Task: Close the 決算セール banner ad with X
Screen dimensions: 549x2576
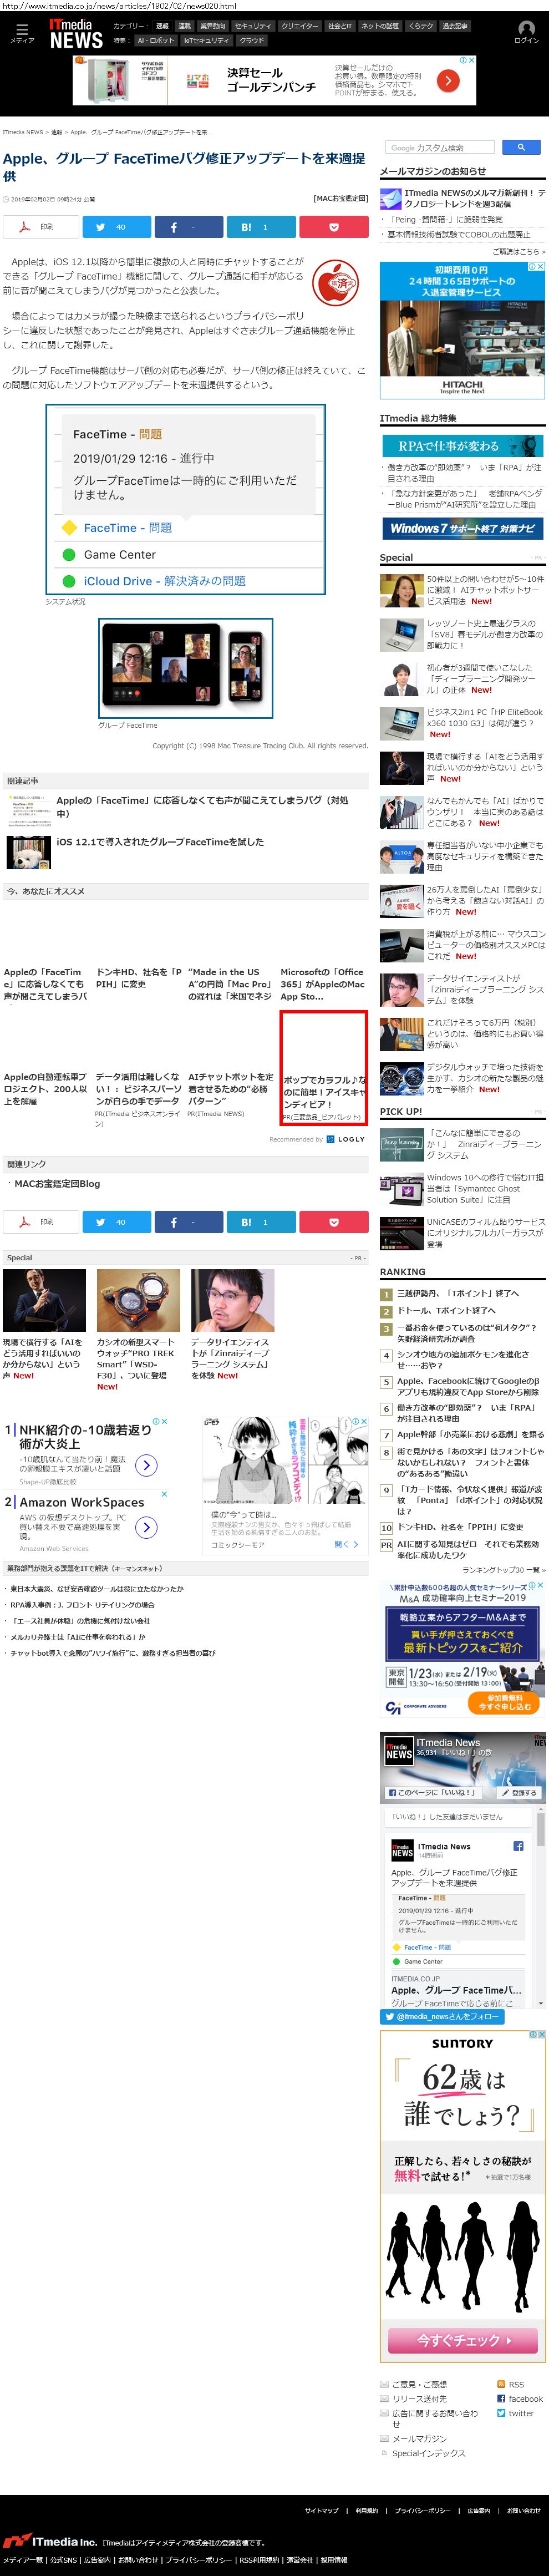Action: click(472, 60)
